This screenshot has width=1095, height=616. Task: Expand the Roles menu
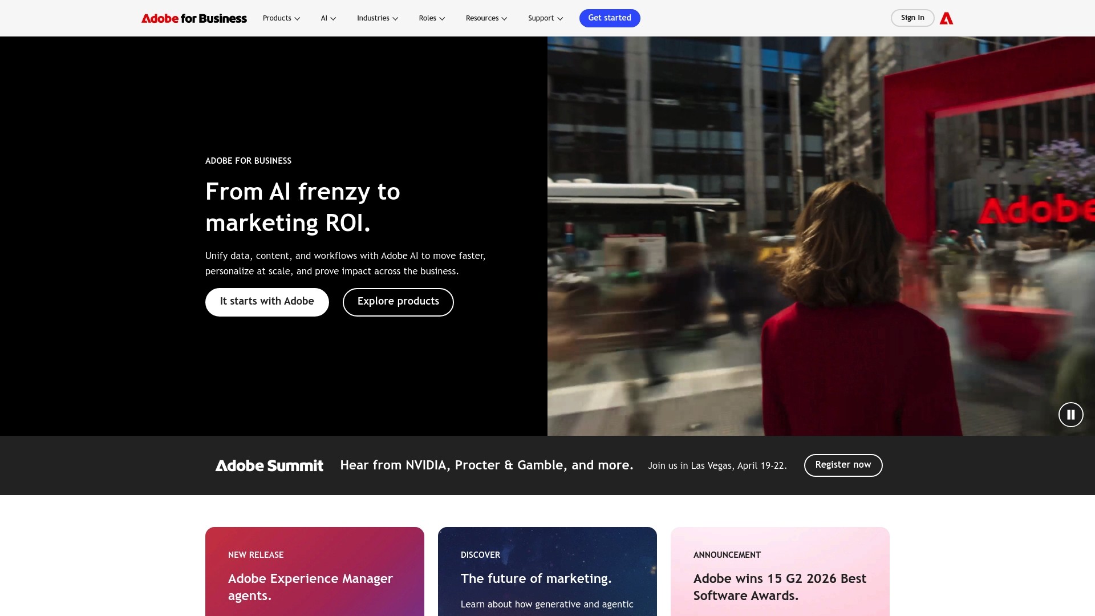[x=431, y=18]
